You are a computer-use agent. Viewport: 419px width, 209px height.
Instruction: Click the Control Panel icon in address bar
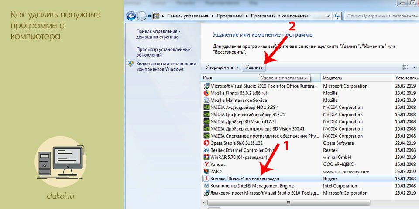pyautogui.click(x=156, y=16)
